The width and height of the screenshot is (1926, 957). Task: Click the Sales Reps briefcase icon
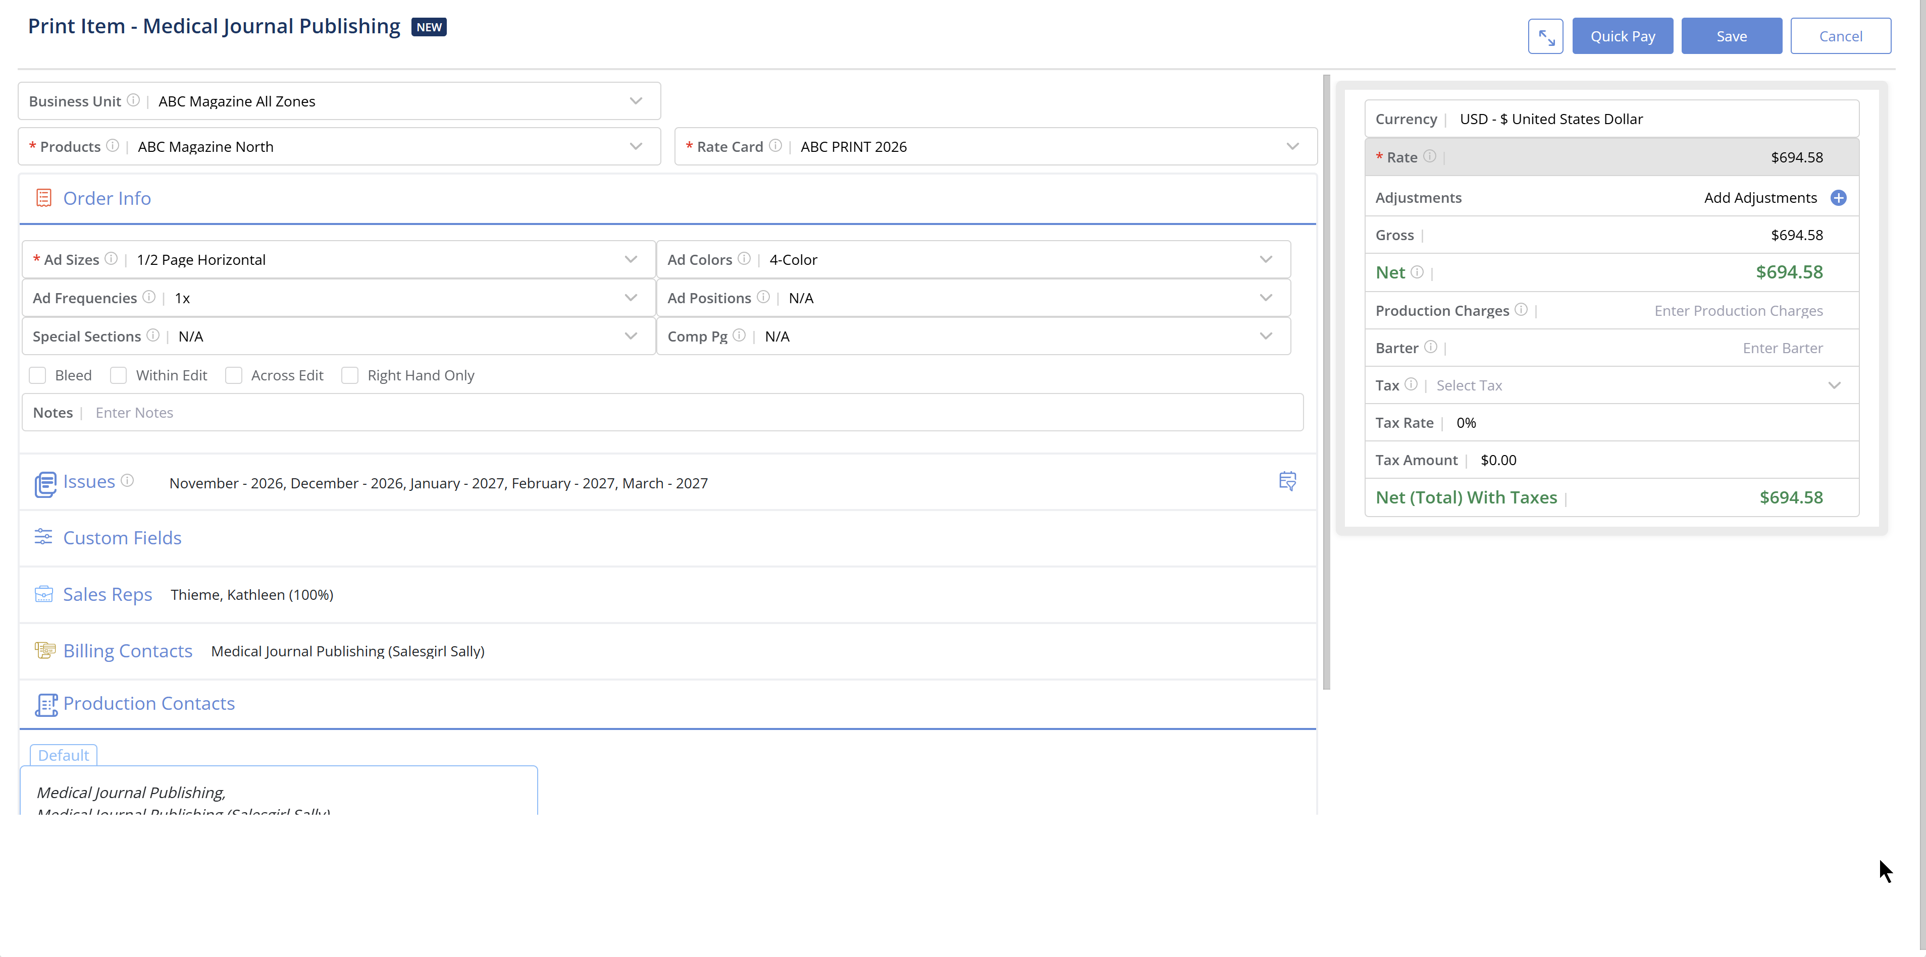43,594
